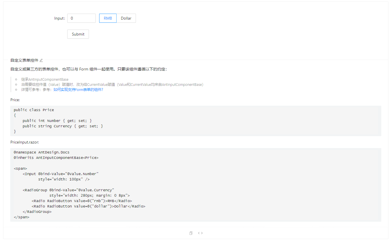
Task: Click the closing </RadioGroup> code line
Action: (x=37, y=212)
